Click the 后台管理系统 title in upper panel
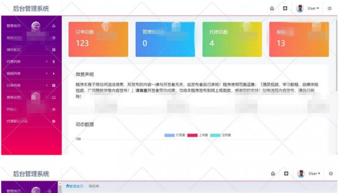 pyautogui.click(x=31, y=9)
